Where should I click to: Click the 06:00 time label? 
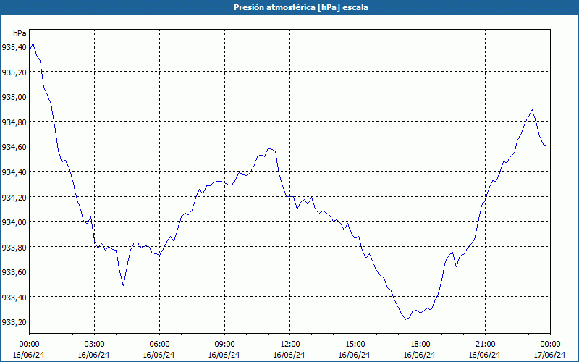point(159,345)
